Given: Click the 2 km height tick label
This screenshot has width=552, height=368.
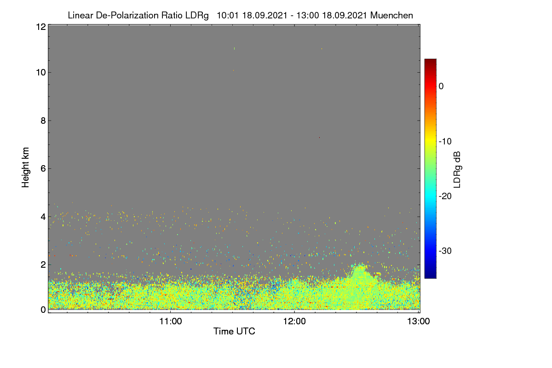Looking at the screenshot, I should (x=43, y=264).
